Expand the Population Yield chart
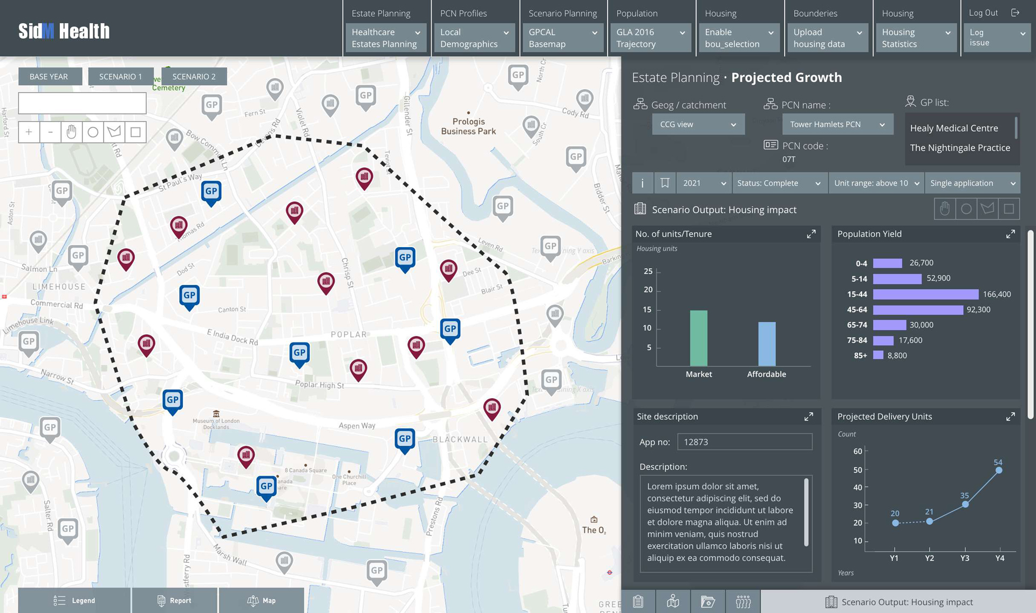The image size is (1036, 613). pos(1010,234)
